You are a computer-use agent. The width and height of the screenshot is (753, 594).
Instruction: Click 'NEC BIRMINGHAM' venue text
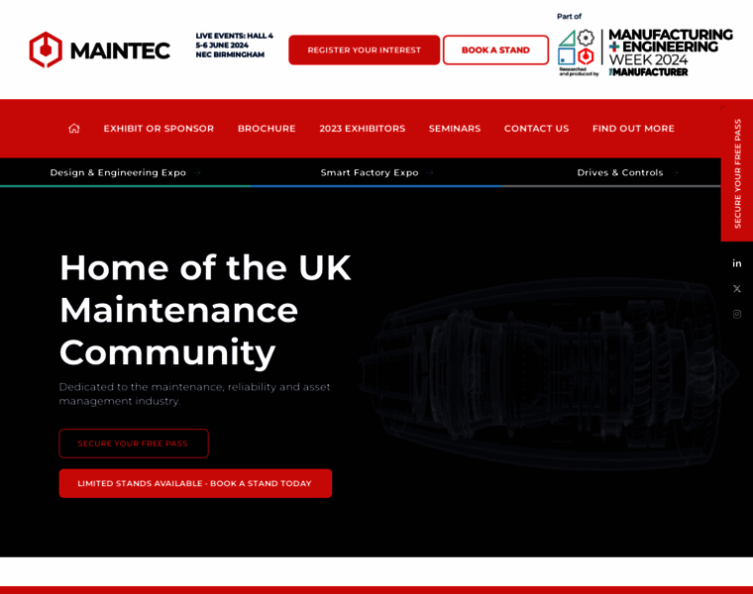pyautogui.click(x=230, y=54)
